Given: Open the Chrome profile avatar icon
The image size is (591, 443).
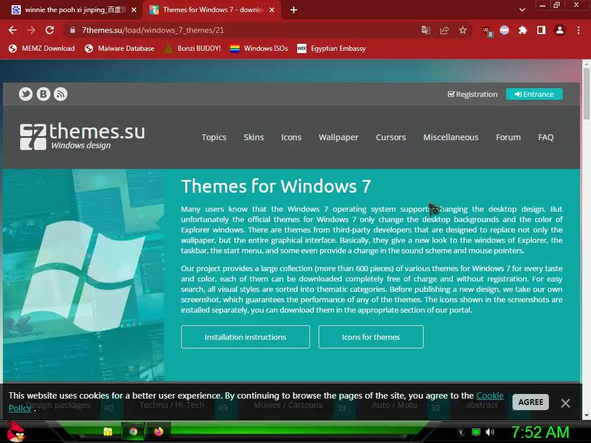Looking at the screenshot, I should [560, 30].
